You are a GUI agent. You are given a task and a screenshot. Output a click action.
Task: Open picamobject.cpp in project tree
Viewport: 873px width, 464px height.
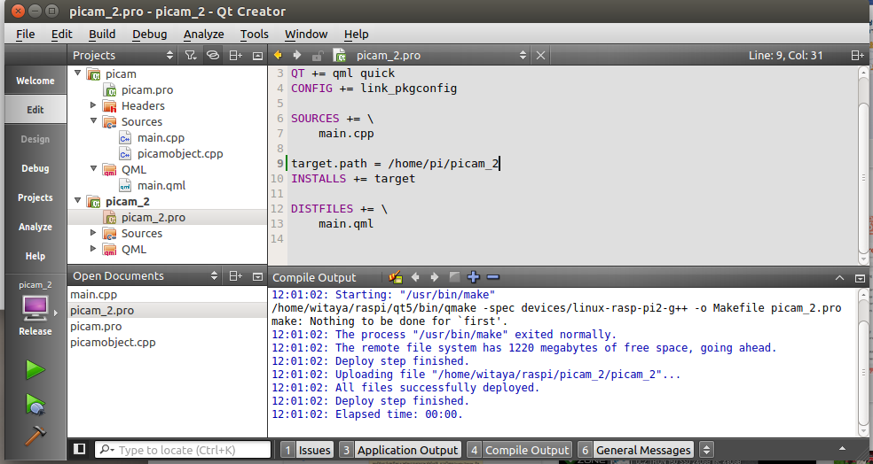click(180, 154)
